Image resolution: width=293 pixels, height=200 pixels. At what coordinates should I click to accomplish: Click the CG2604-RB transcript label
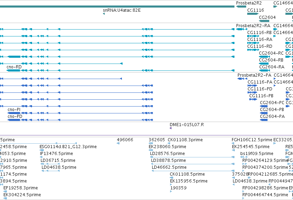271,60
